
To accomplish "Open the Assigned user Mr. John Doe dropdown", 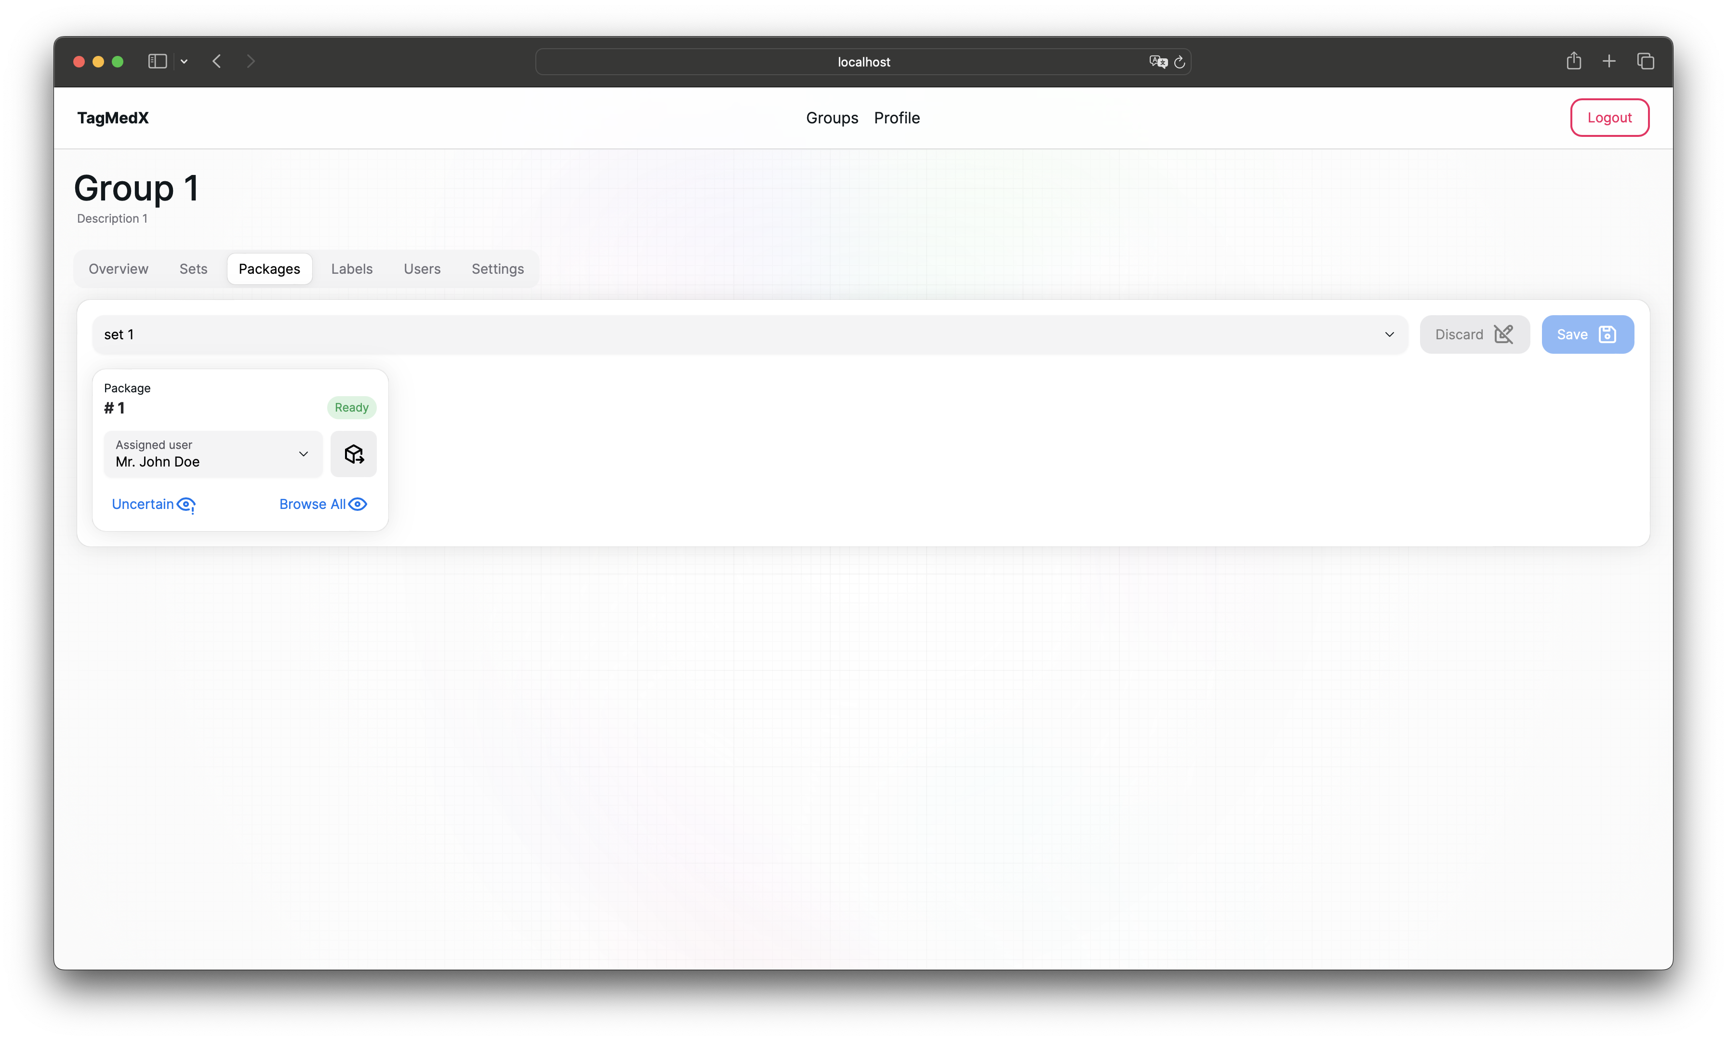I will (x=213, y=454).
